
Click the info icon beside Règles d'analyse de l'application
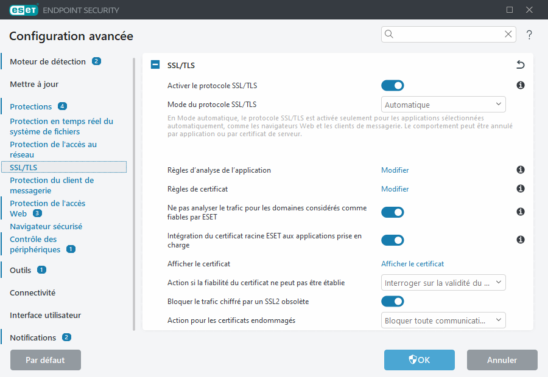[x=520, y=170]
